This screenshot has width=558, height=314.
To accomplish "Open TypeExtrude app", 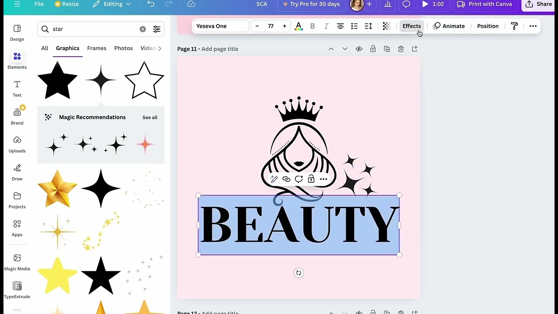I will 17,290.
